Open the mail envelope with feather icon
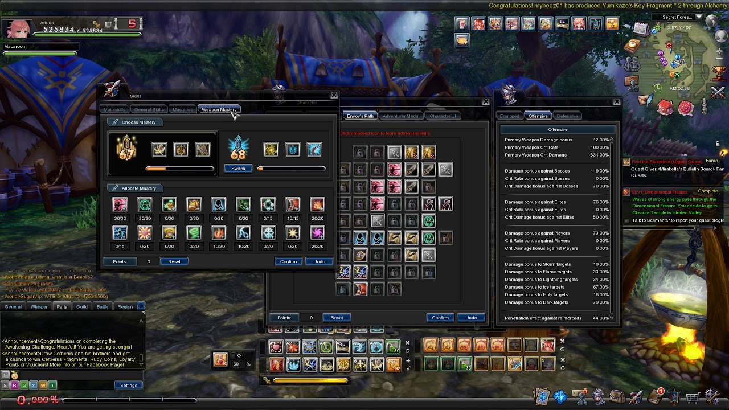Viewport: 729px width, 410px height. [645, 100]
